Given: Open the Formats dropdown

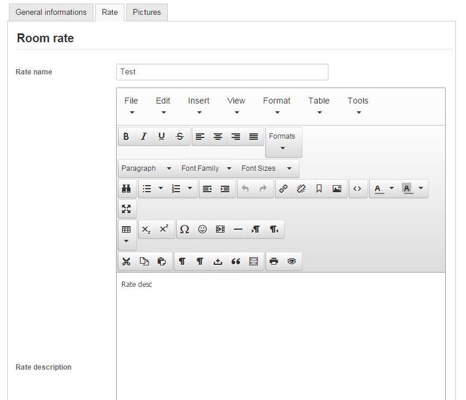Looking at the screenshot, I should (x=283, y=142).
